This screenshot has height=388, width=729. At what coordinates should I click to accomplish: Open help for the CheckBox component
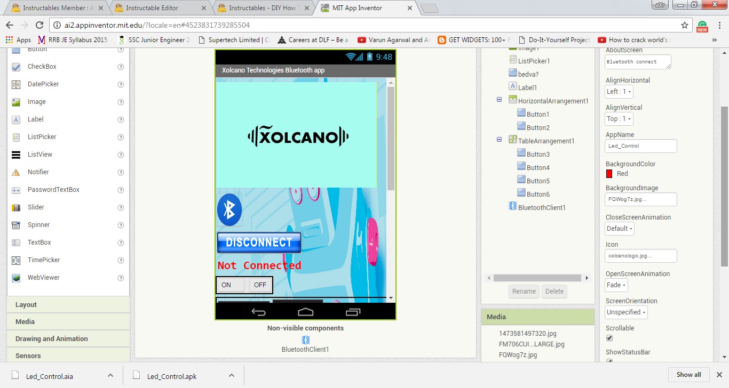pyautogui.click(x=121, y=67)
